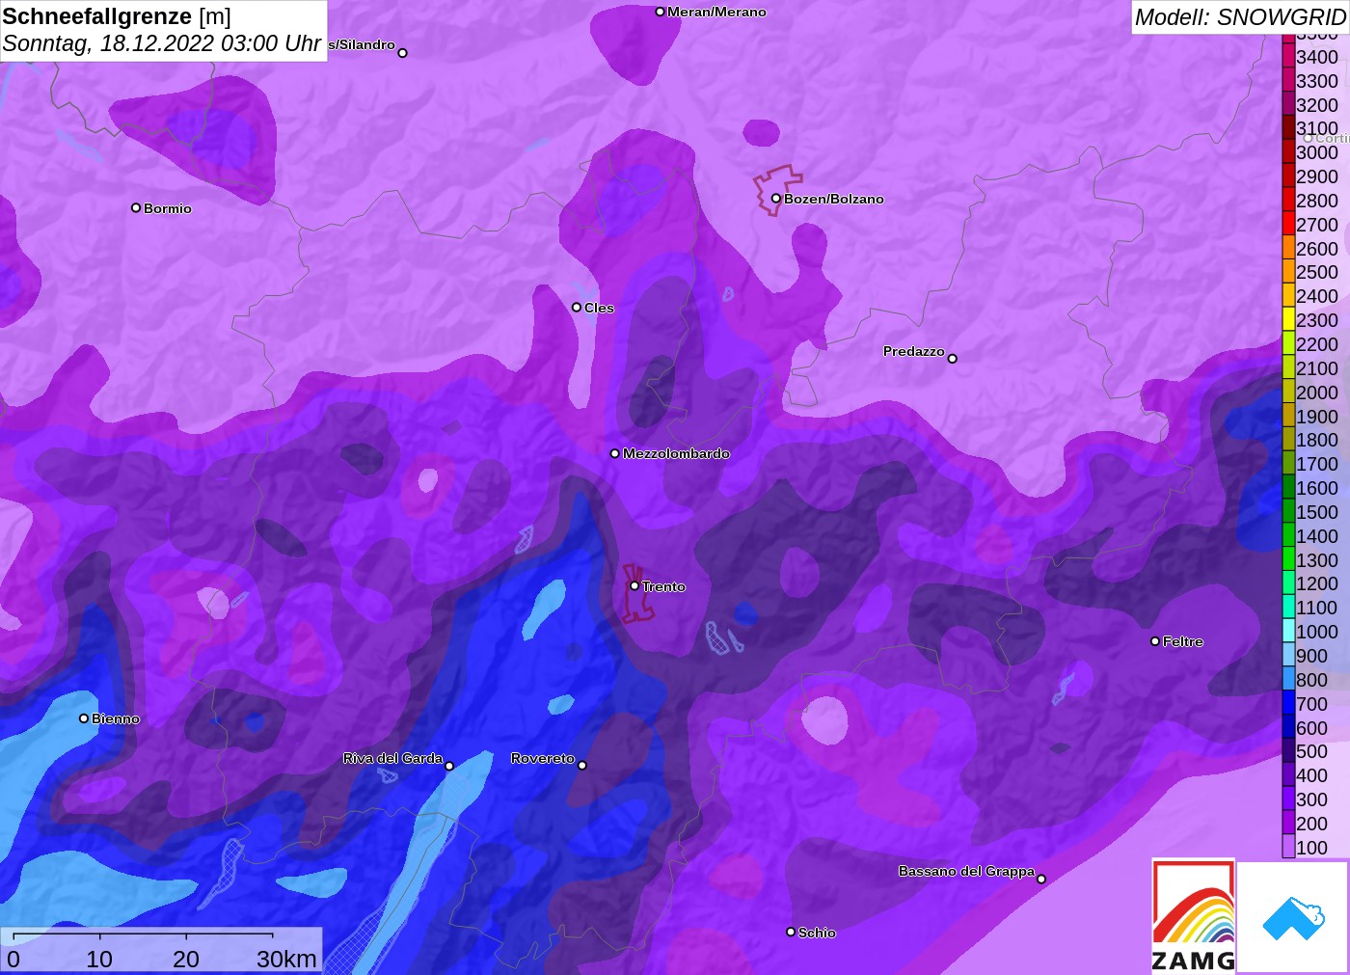Click the Bassano del Grappa marker

click(1041, 879)
